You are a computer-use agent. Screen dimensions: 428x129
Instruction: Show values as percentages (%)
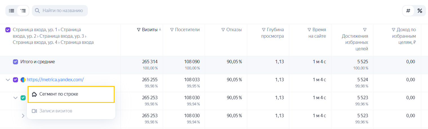[420, 11]
